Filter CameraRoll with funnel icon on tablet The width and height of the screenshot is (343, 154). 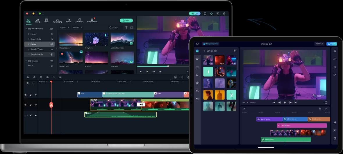235,51
